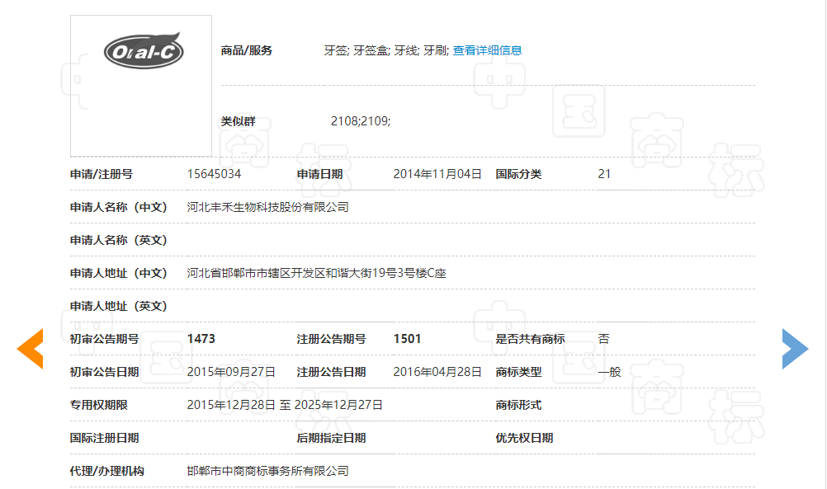Click the 申请人名称（英文） label
Screen dimensions: 827x489
click(119, 240)
